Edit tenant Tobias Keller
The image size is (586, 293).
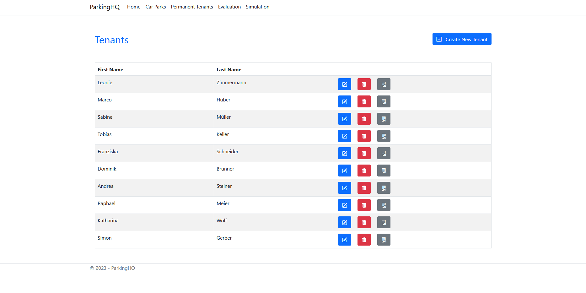tap(344, 136)
